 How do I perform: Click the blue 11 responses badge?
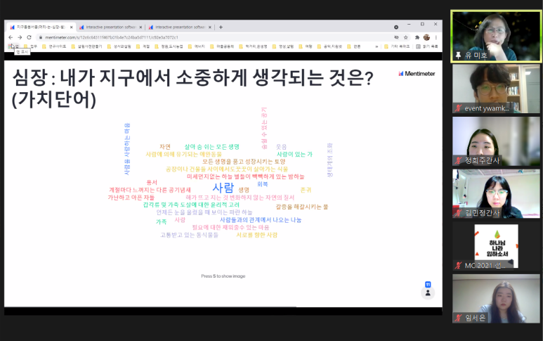tap(428, 284)
